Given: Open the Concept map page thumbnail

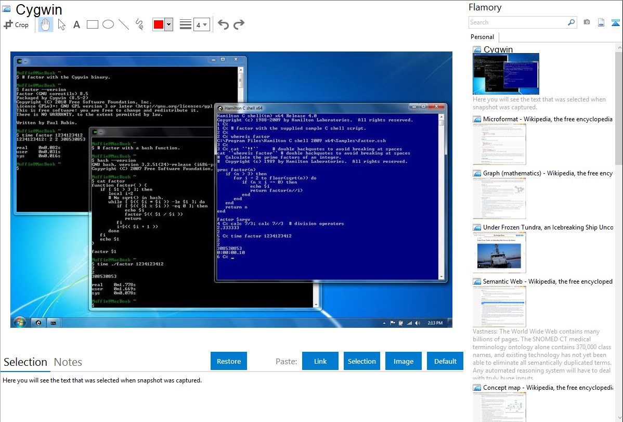Looking at the screenshot, I should (x=499, y=407).
